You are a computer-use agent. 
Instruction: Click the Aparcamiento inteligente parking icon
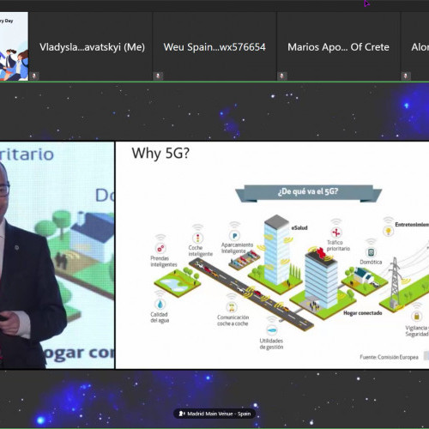tap(234, 236)
